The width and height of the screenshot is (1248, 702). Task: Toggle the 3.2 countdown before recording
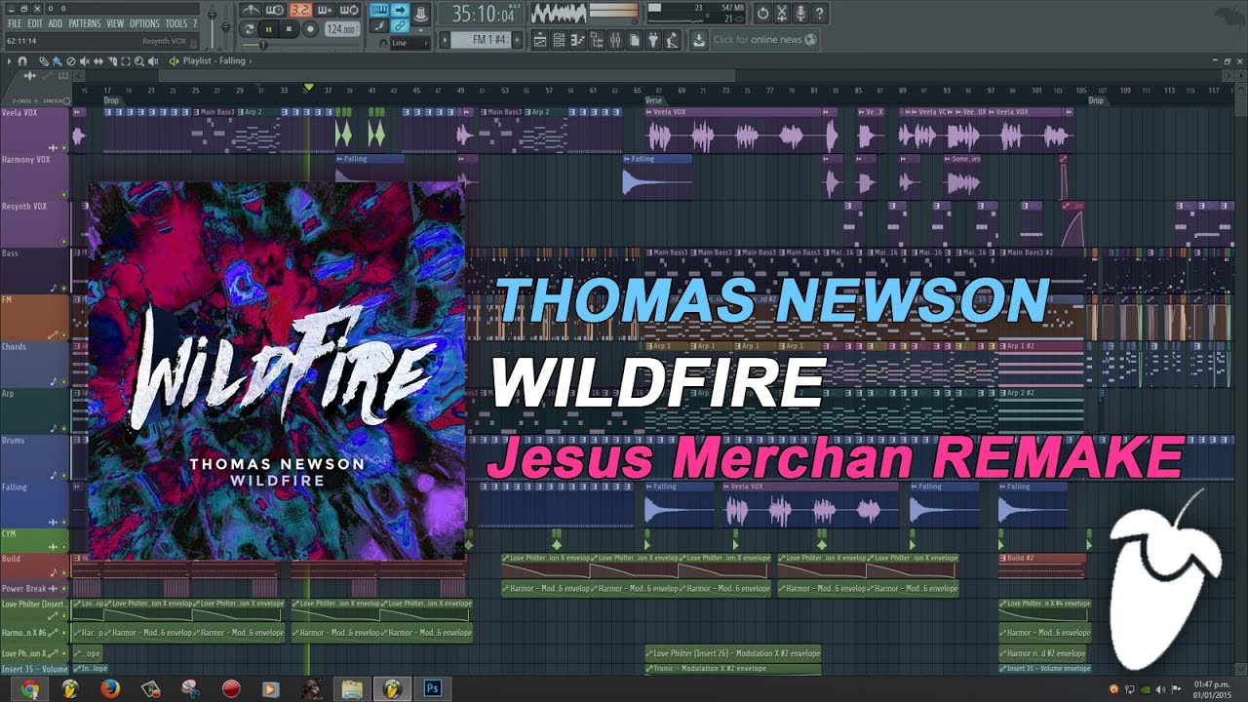click(x=300, y=10)
